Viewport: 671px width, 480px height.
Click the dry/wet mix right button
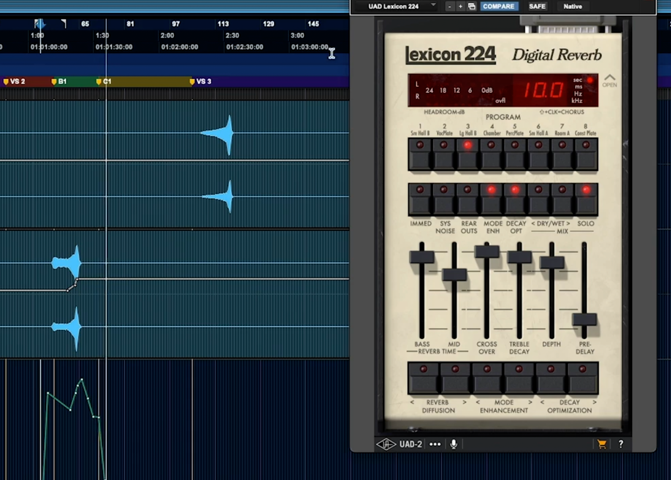tap(562, 200)
